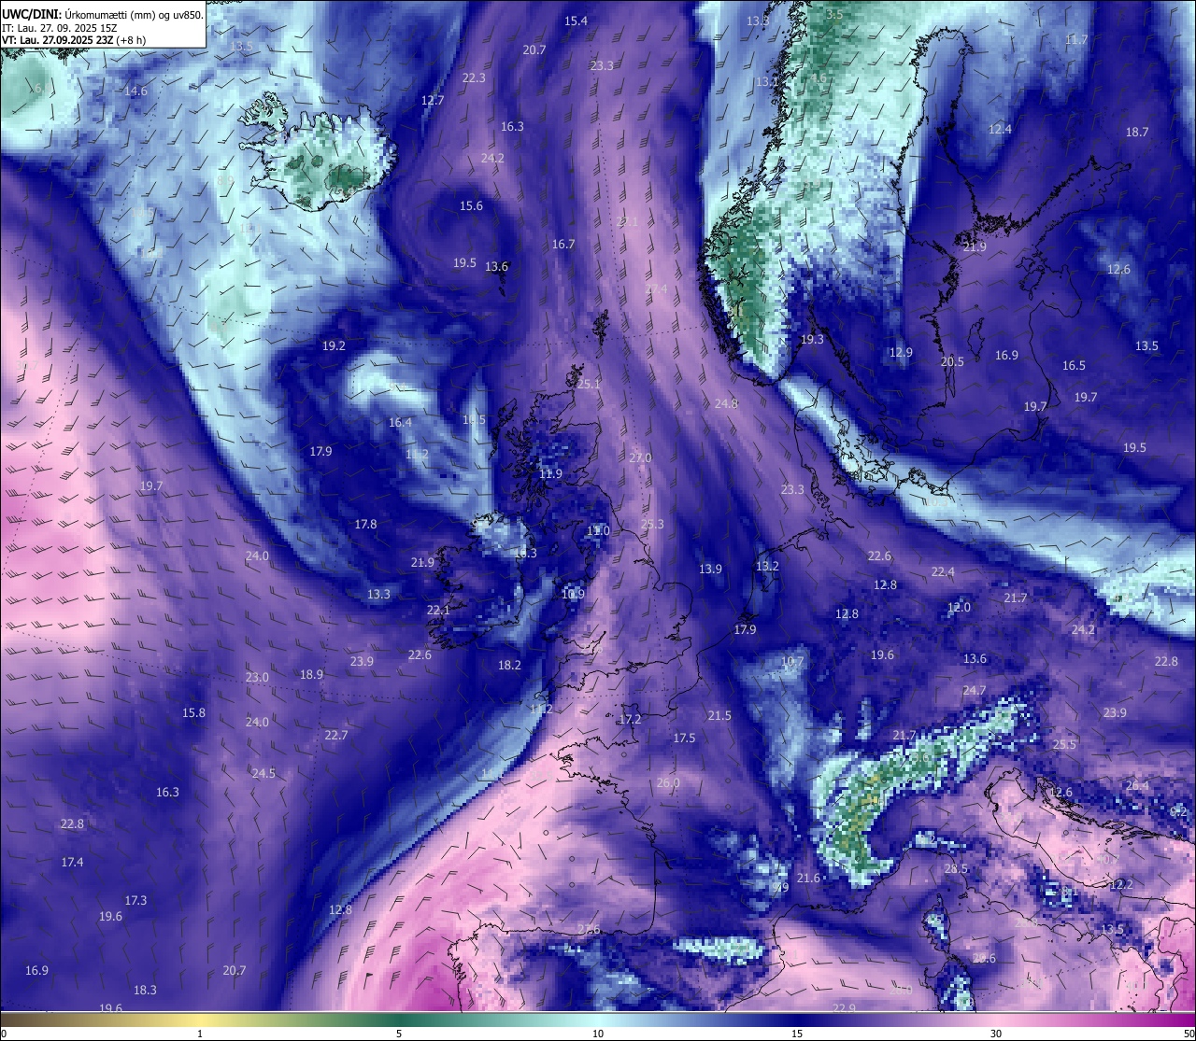
Task: Click the map value 20.5
Action: tap(952, 361)
